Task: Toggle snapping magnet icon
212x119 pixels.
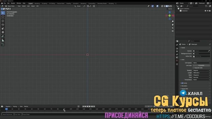Action: [x=88, y=6]
